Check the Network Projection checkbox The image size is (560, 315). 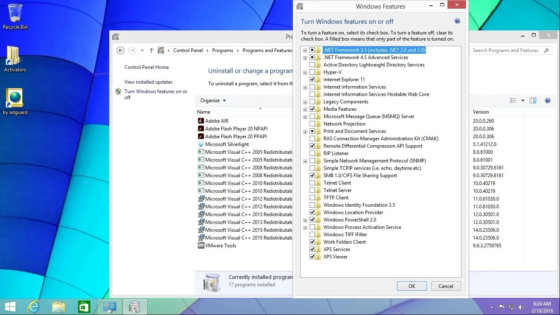click(312, 124)
